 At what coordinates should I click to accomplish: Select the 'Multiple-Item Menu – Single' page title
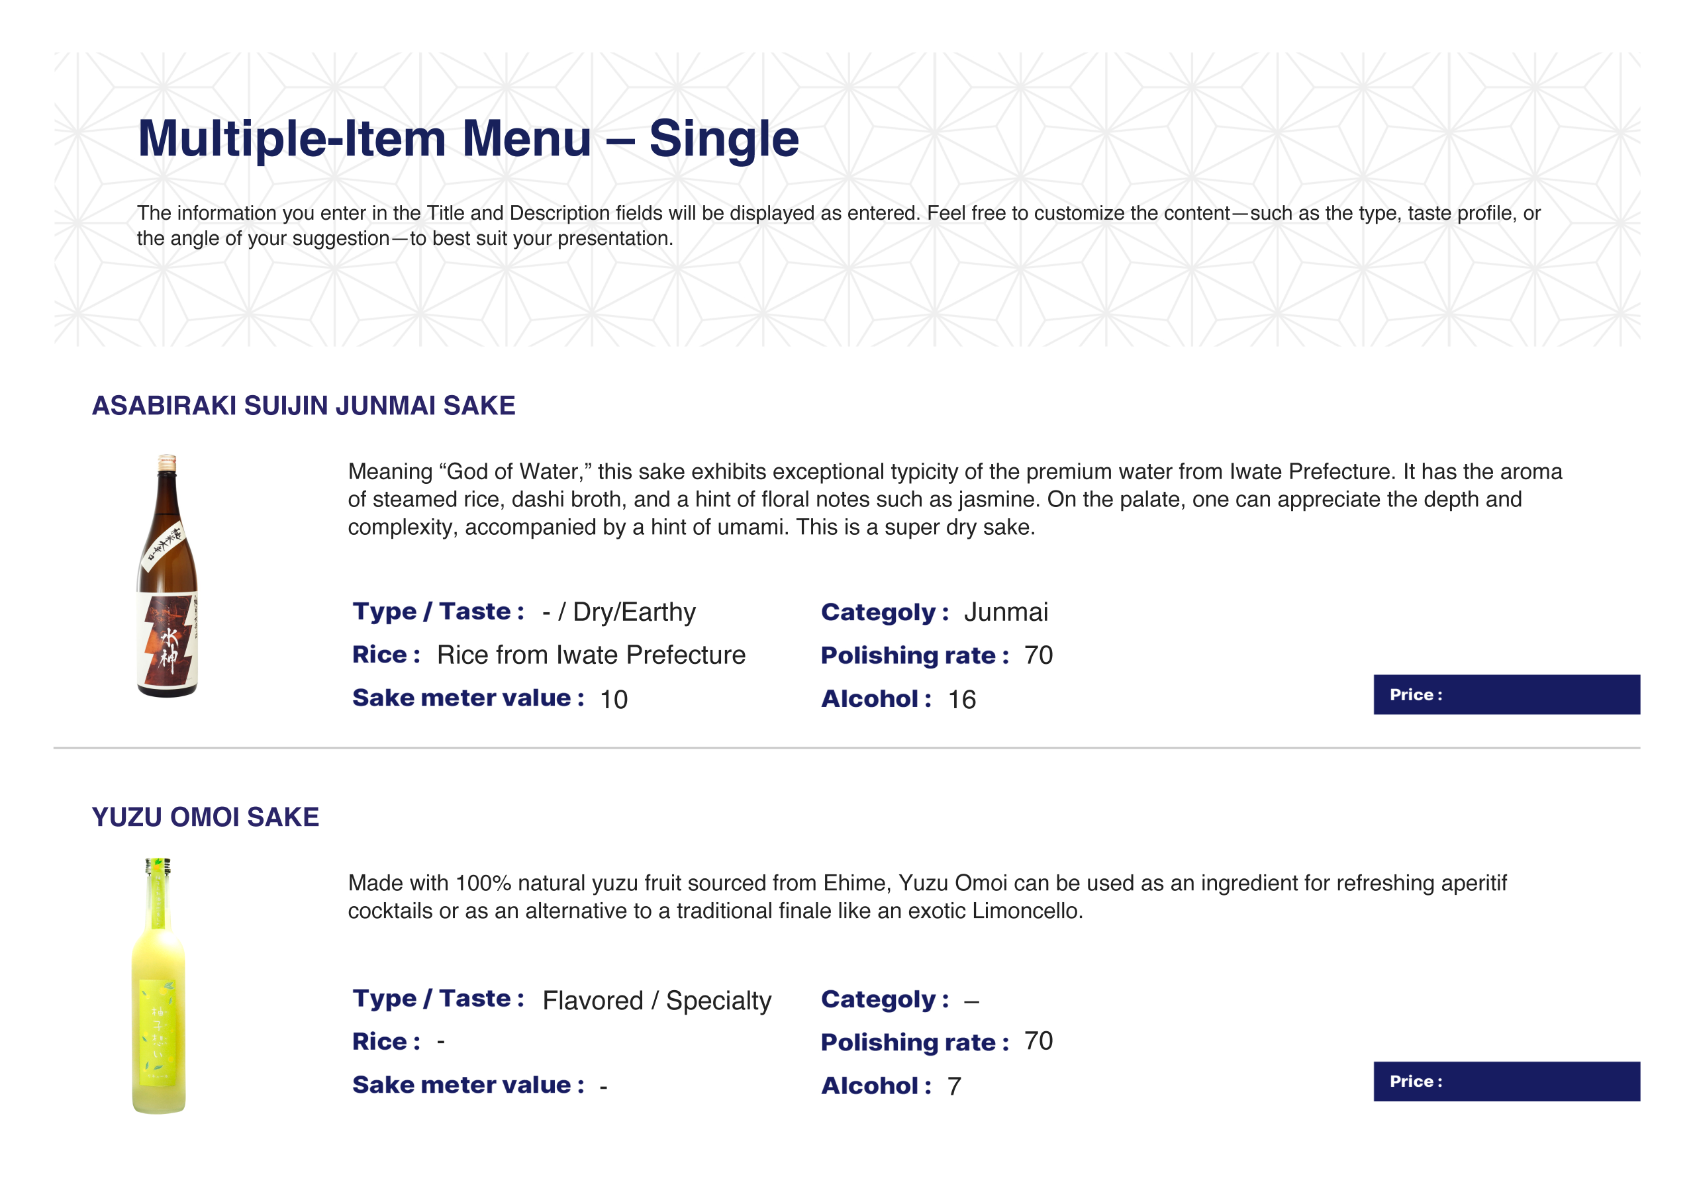(468, 139)
